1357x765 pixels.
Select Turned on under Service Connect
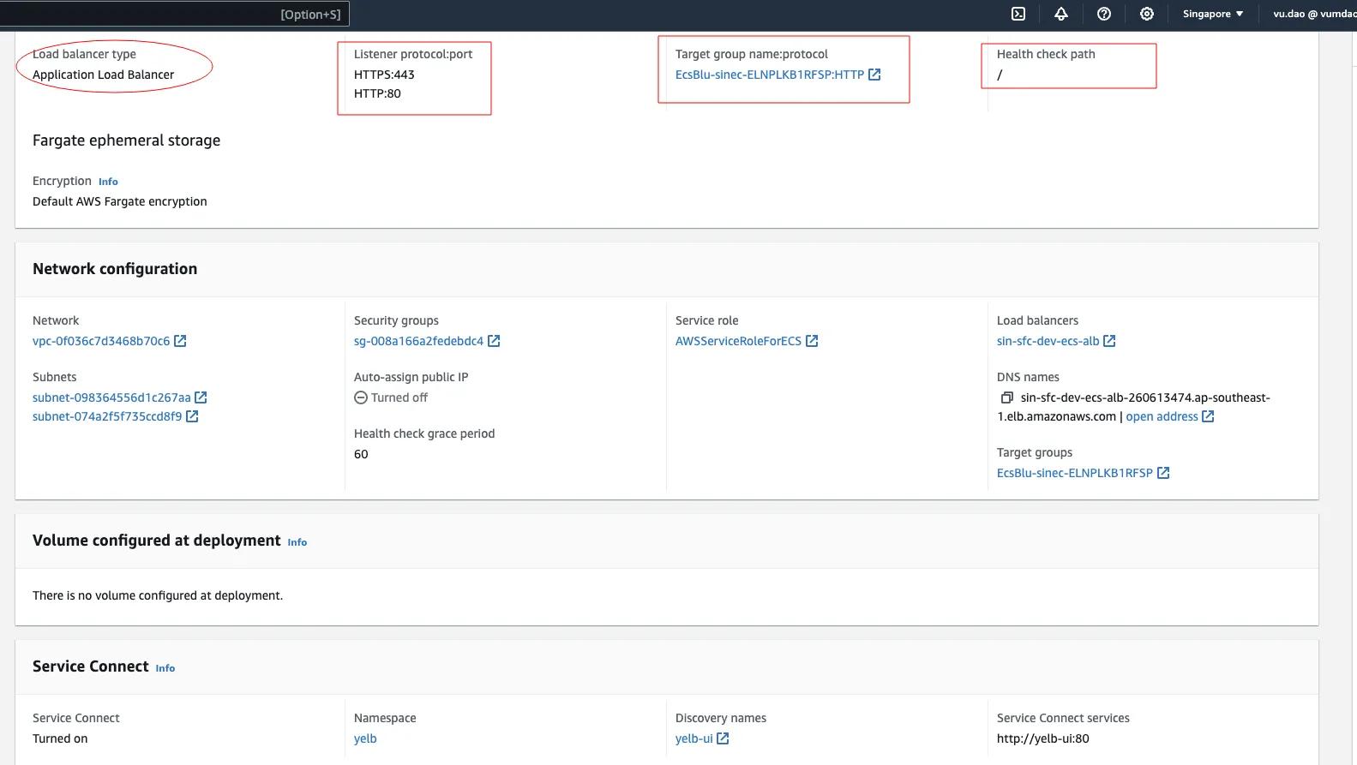pos(60,738)
